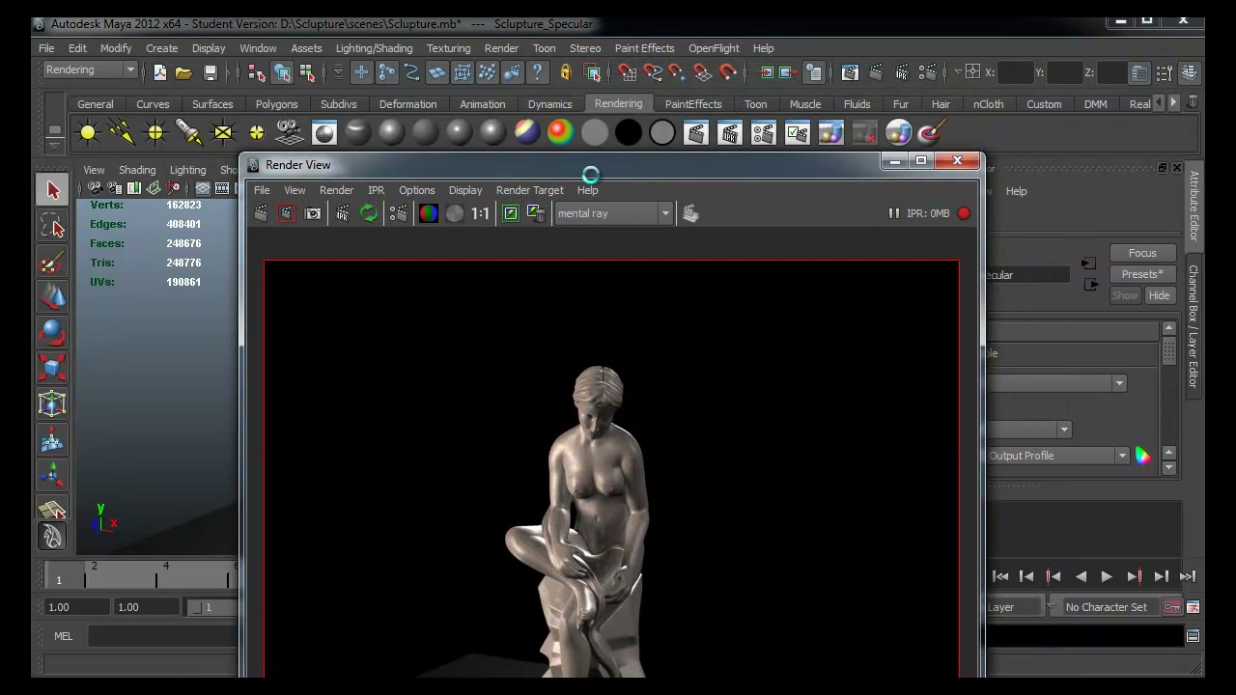Open the mental ray renderer dropdown
This screenshot has height=695, width=1236.
tap(613, 213)
